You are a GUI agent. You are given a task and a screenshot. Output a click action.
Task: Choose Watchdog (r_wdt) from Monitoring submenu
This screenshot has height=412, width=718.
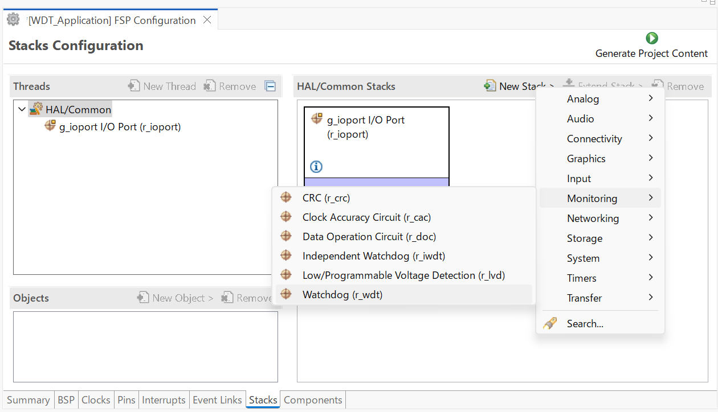click(404, 295)
